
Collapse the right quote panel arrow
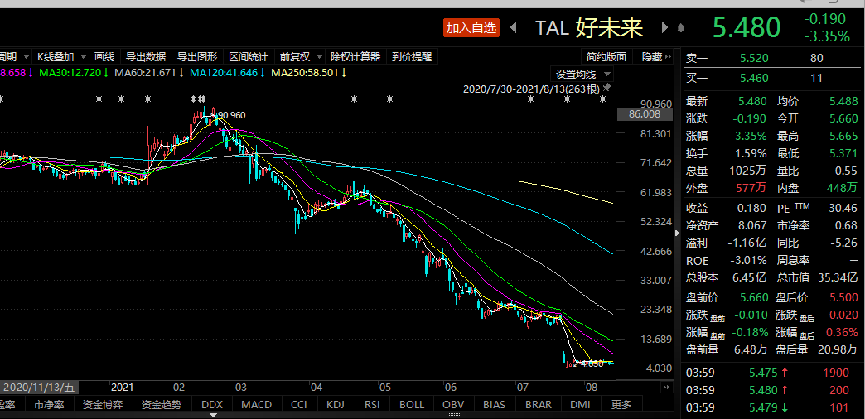click(678, 234)
